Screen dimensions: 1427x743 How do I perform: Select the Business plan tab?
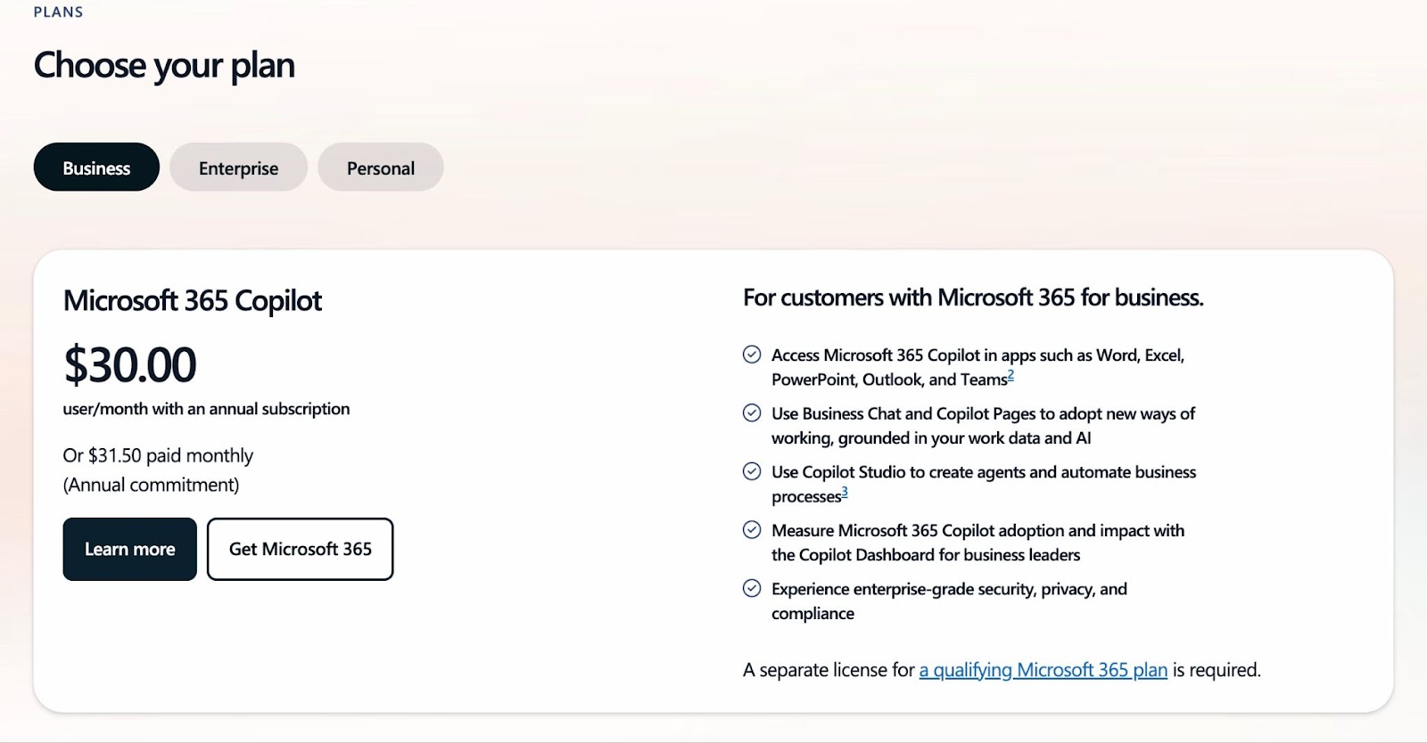(96, 167)
